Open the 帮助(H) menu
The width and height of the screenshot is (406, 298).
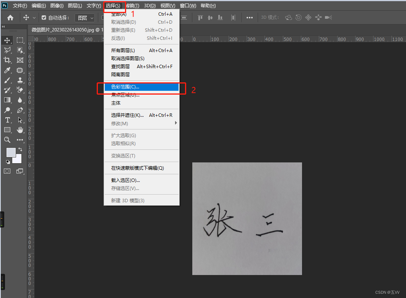coord(208,5)
